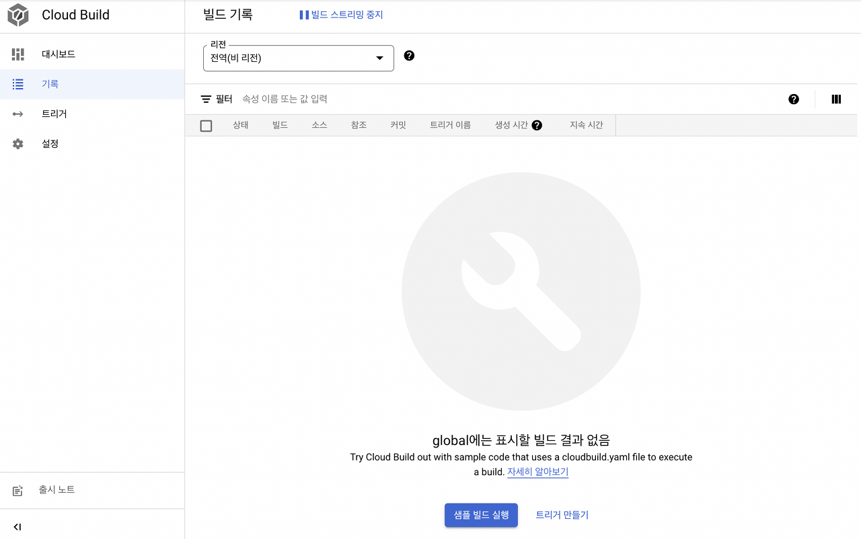
Task: Click the 트리거 만들기 button
Action: 562,515
